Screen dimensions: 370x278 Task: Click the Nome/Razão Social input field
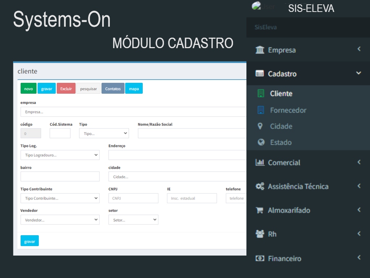tap(192, 133)
